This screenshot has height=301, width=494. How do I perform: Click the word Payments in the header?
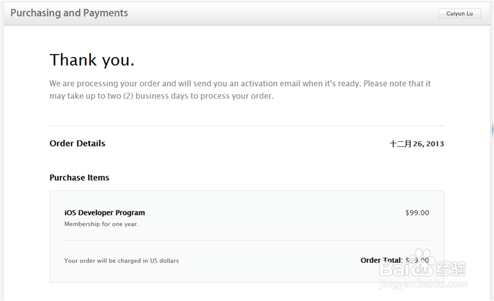(x=107, y=13)
